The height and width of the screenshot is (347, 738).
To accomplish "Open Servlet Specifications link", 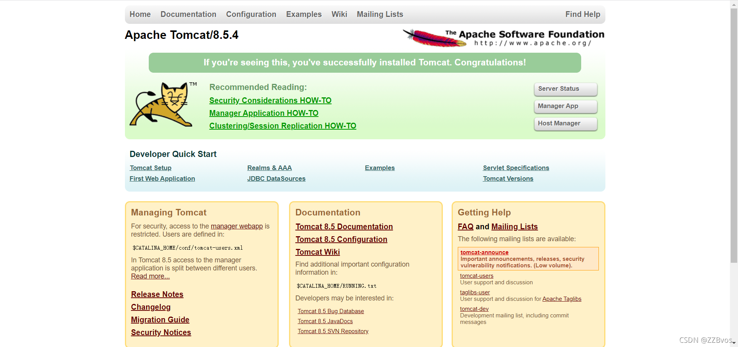I will point(516,168).
